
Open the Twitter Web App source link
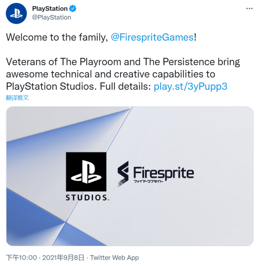tap(114, 258)
